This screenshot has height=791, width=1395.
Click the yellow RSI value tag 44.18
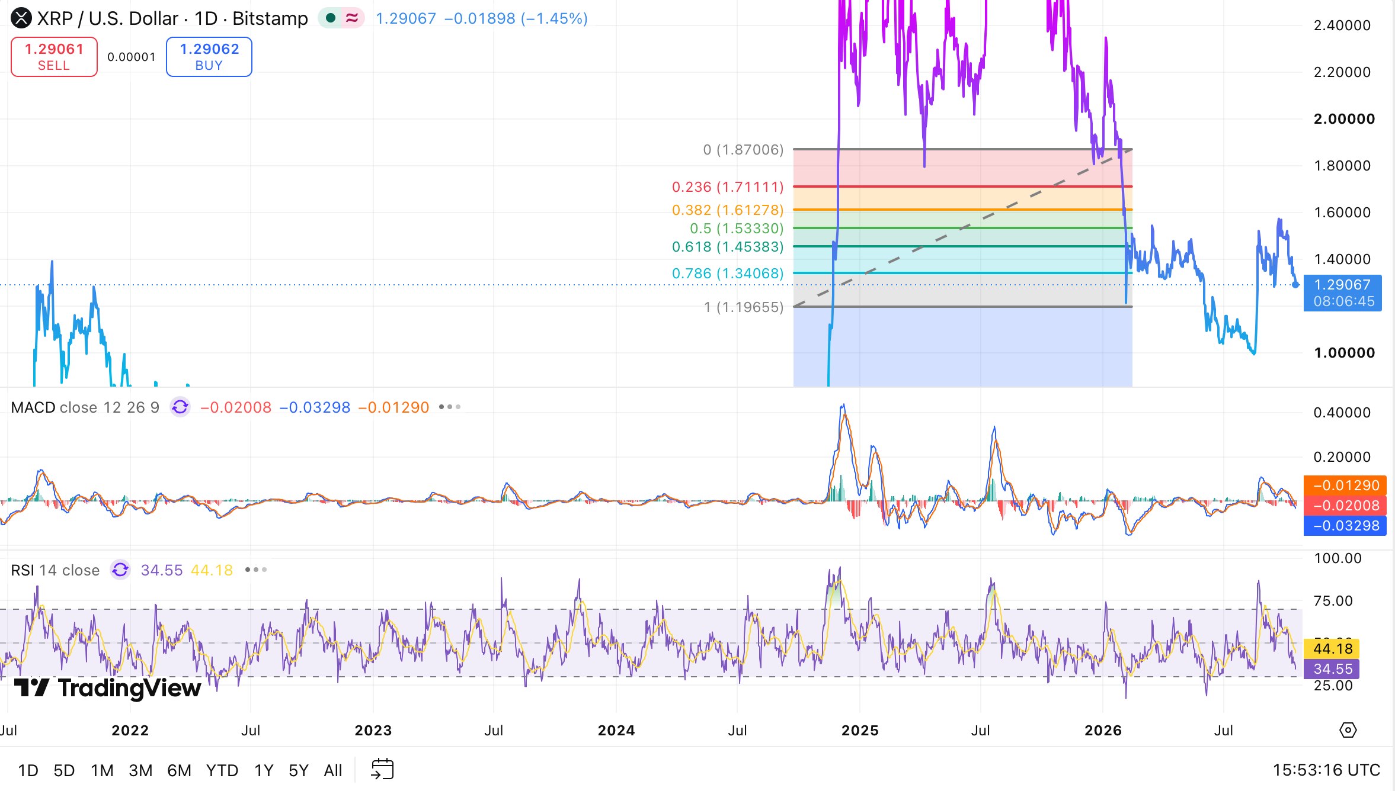click(x=1332, y=649)
